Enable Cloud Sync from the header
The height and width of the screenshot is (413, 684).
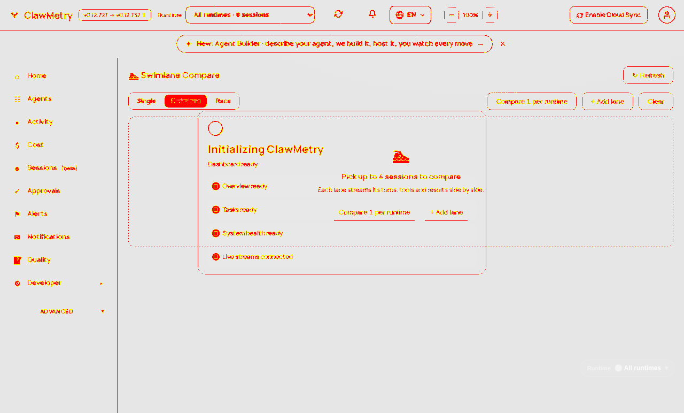[609, 15]
